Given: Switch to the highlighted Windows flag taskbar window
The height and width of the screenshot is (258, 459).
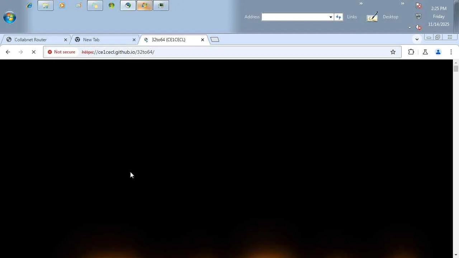Looking at the screenshot, I should 145,5.
